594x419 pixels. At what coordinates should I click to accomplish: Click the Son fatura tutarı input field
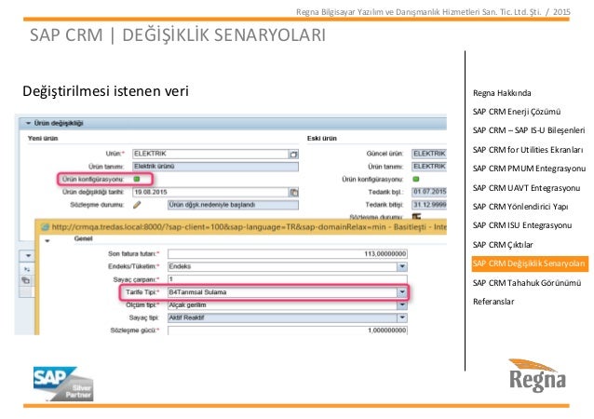tap(288, 254)
